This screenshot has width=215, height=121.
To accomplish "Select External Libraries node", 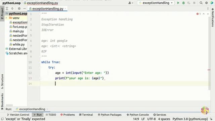I will (x=16, y=49).
